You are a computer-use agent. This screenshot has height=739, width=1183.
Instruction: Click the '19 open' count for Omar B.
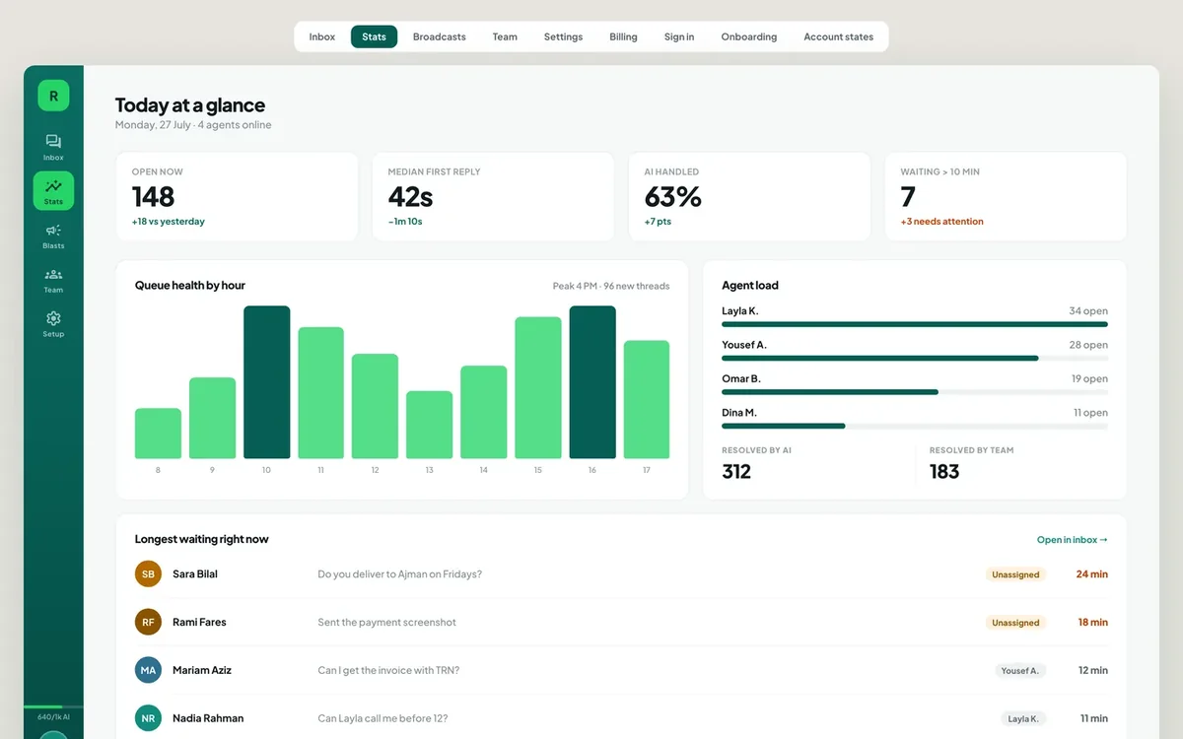[x=1089, y=378]
